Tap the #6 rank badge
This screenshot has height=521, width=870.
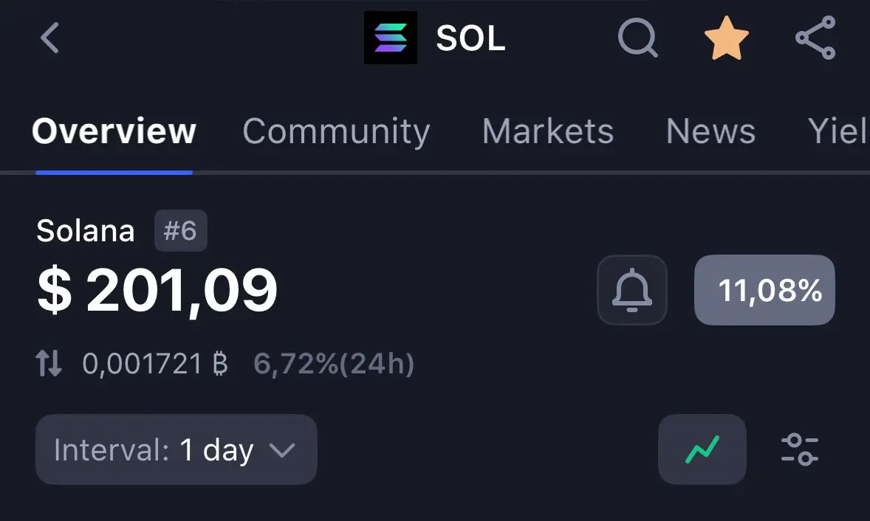click(181, 230)
